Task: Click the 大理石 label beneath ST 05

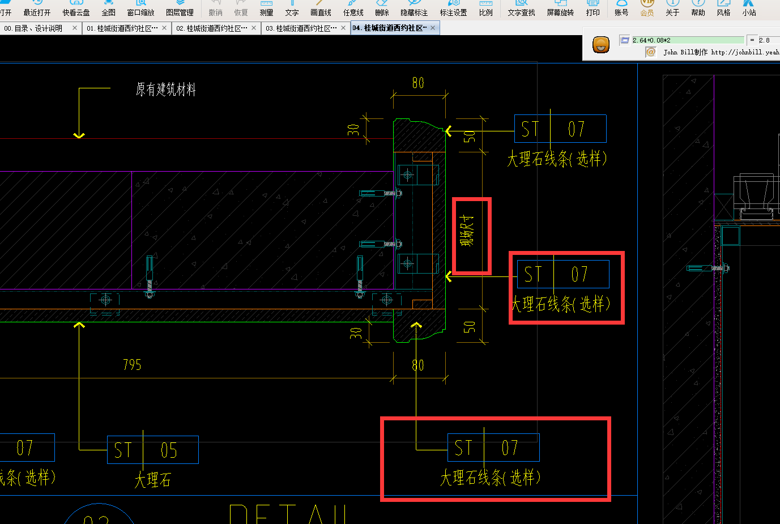Action: tap(153, 480)
